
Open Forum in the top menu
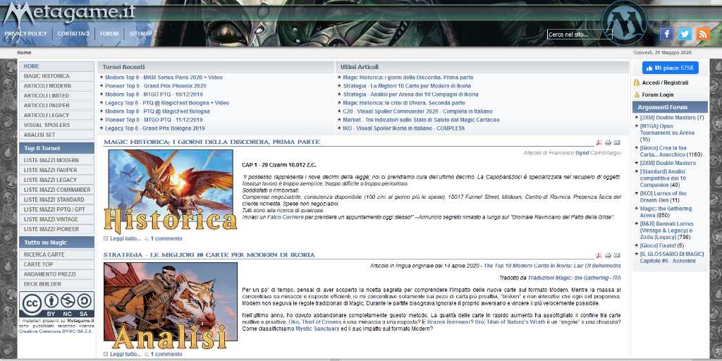click(x=109, y=34)
